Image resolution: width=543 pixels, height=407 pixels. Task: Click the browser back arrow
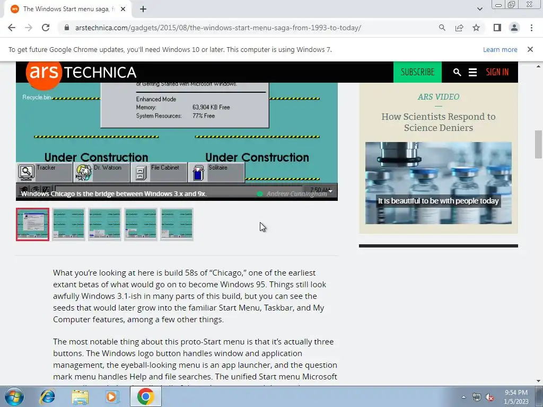coord(12,28)
